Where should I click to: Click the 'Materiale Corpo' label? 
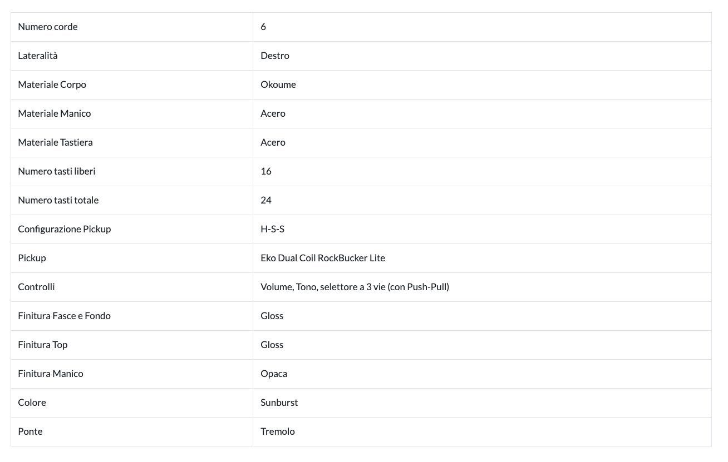pyautogui.click(x=52, y=85)
